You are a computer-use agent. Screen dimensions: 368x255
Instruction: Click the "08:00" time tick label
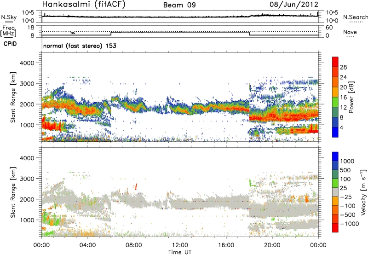(x=134, y=245)
